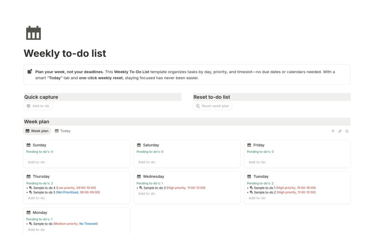
Task: Open the Sample to-do 3 link
Action: pos(155,188)
